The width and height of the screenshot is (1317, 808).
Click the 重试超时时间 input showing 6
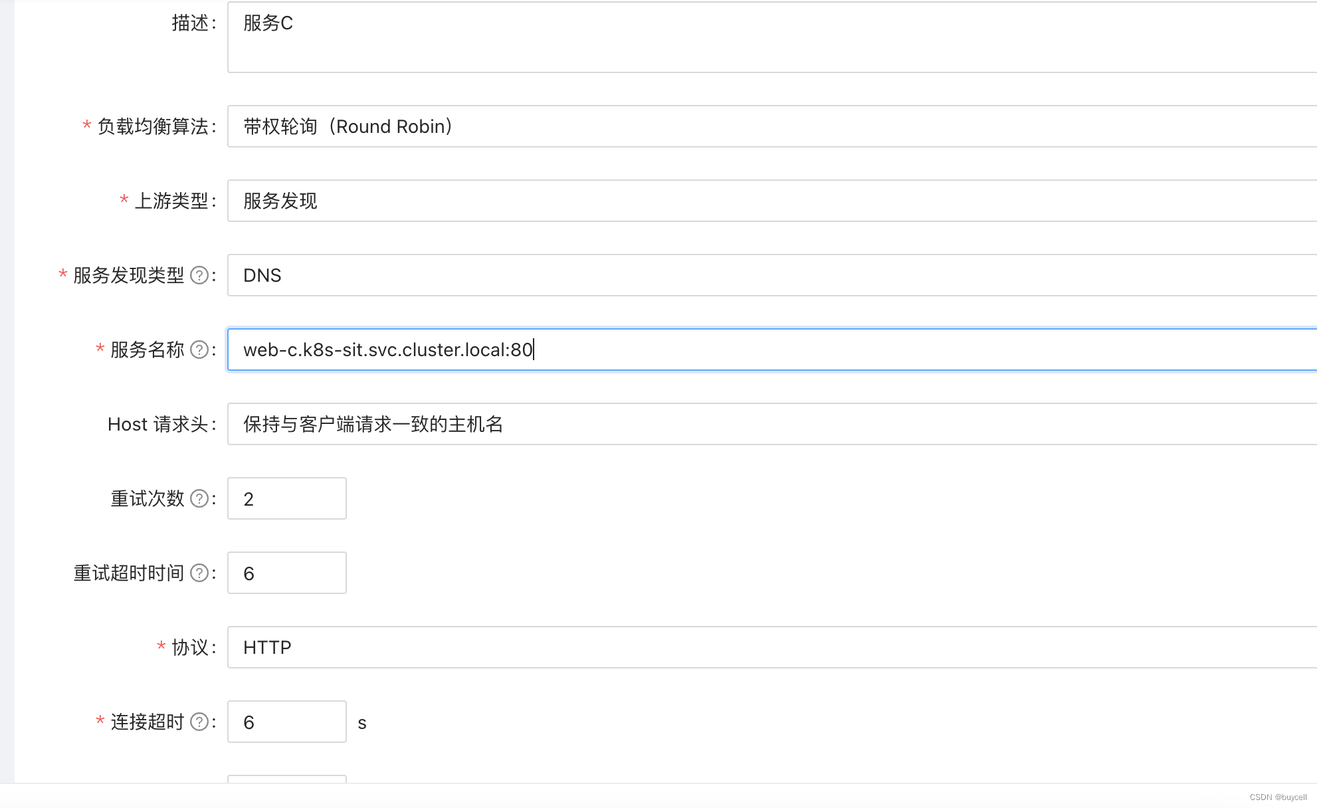click(286, 572)
